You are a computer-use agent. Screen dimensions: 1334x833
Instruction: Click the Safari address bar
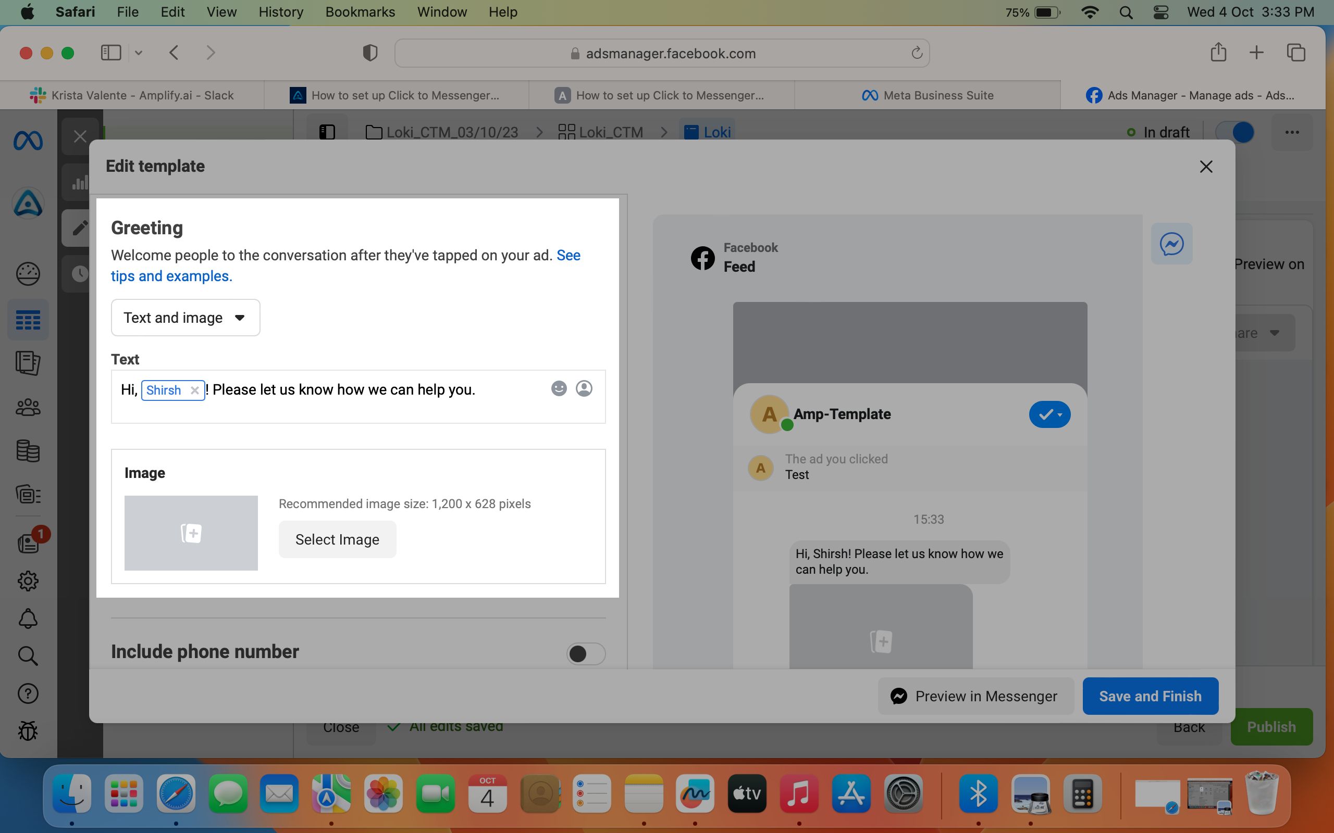click(662, 53)
